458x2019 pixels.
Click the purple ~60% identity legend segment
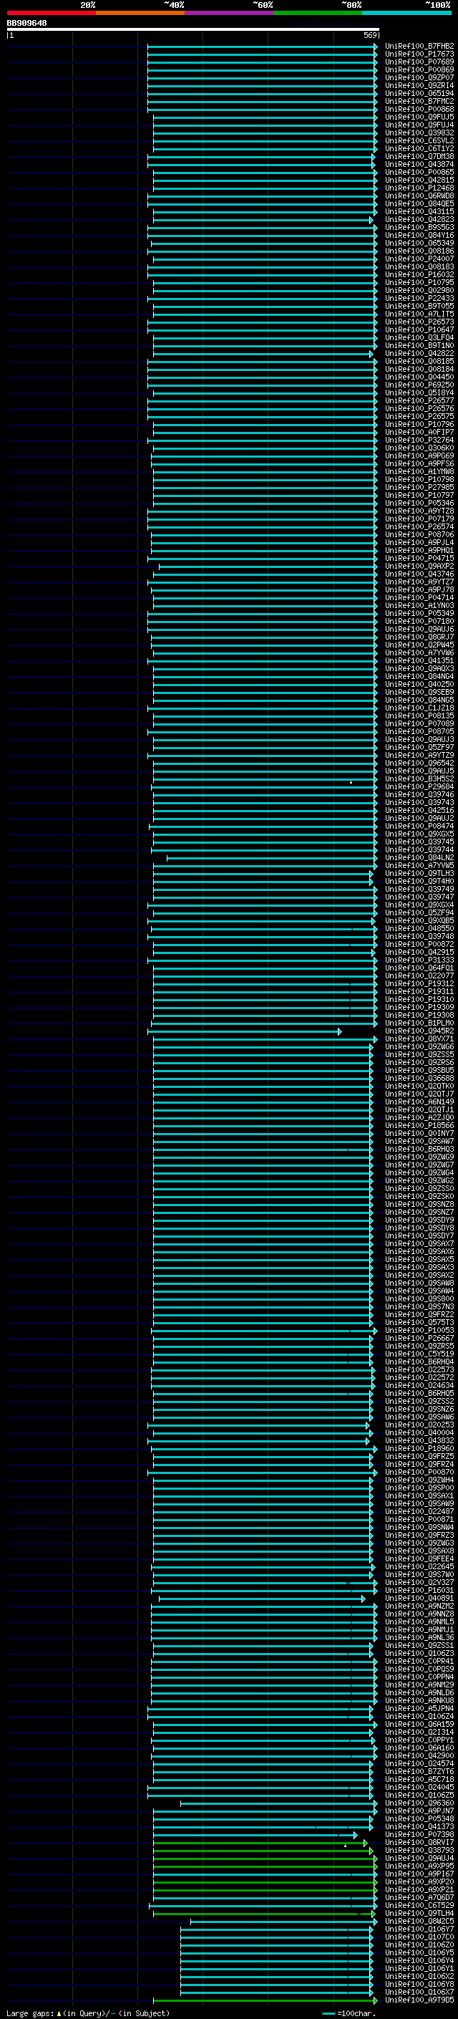click(x=230, y=13)
